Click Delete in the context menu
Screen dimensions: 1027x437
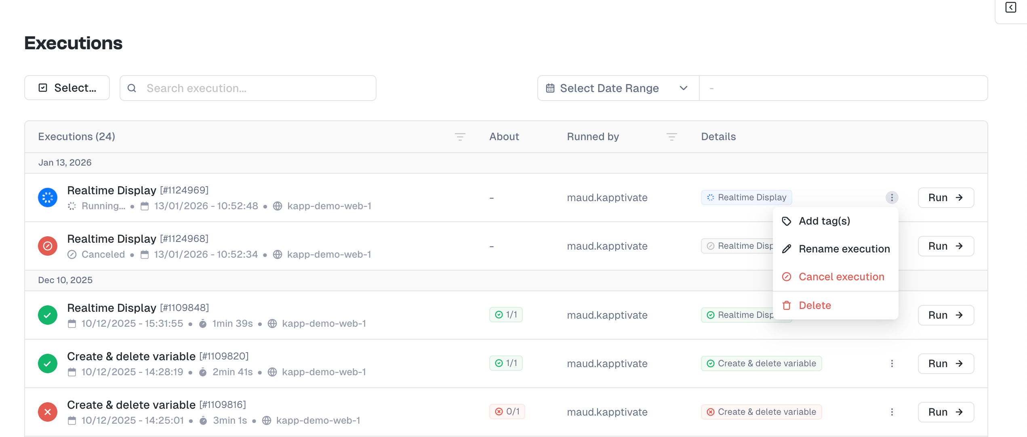point(814,305)
